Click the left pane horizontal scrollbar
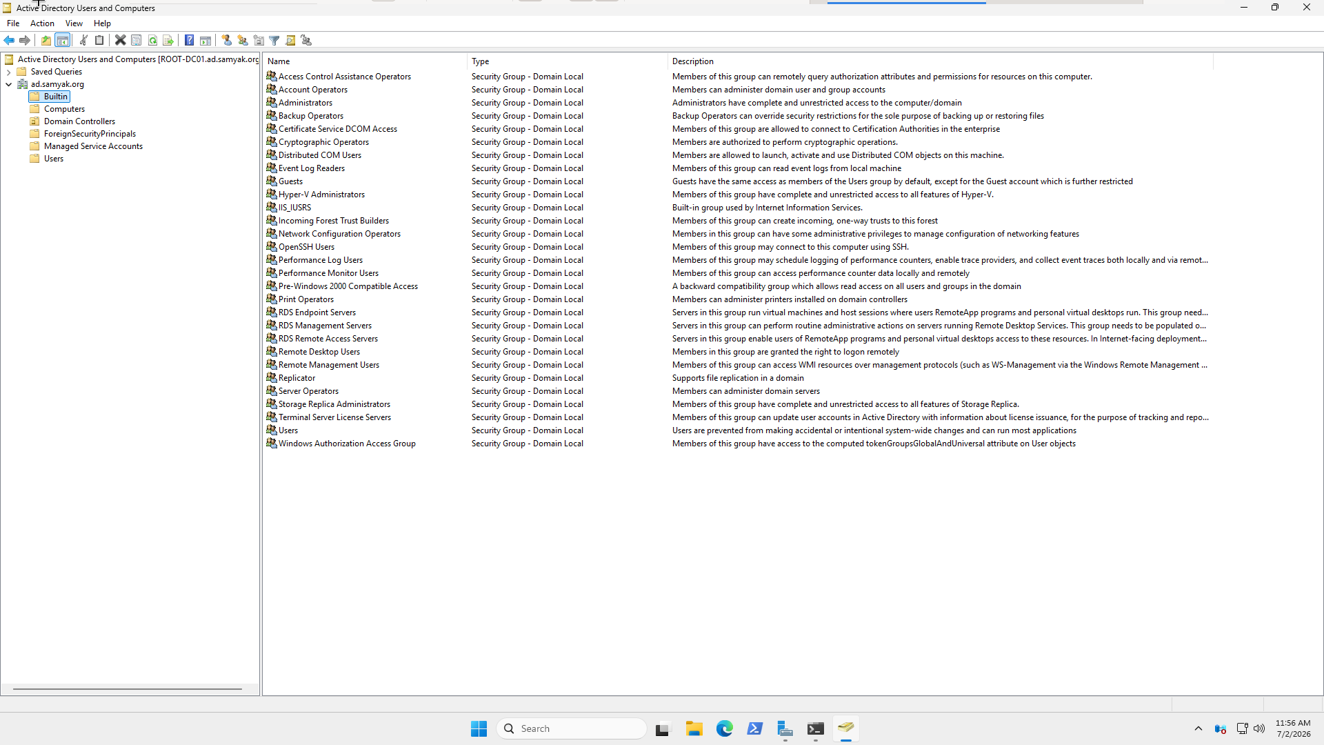The image size is (1324, 745). (128, 688)
